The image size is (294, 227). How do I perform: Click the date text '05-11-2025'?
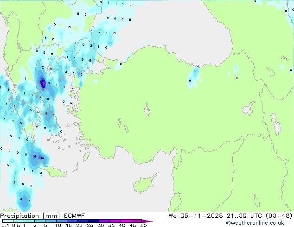[202, 216]
